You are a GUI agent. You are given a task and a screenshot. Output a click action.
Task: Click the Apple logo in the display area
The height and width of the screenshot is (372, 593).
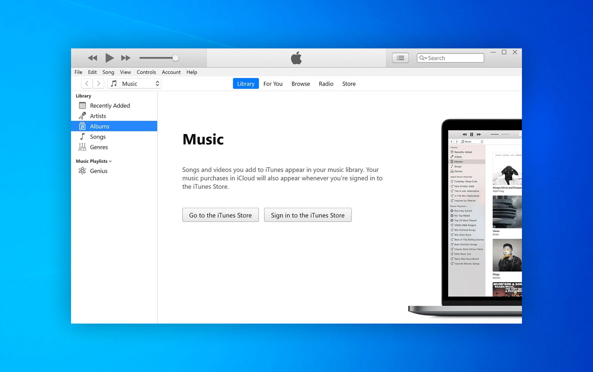pyautogui.click(x=296, y=58)
